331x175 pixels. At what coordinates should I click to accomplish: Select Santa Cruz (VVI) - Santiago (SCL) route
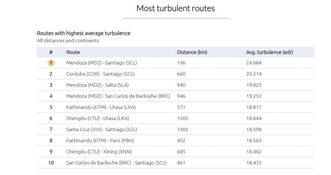(101, 129)
